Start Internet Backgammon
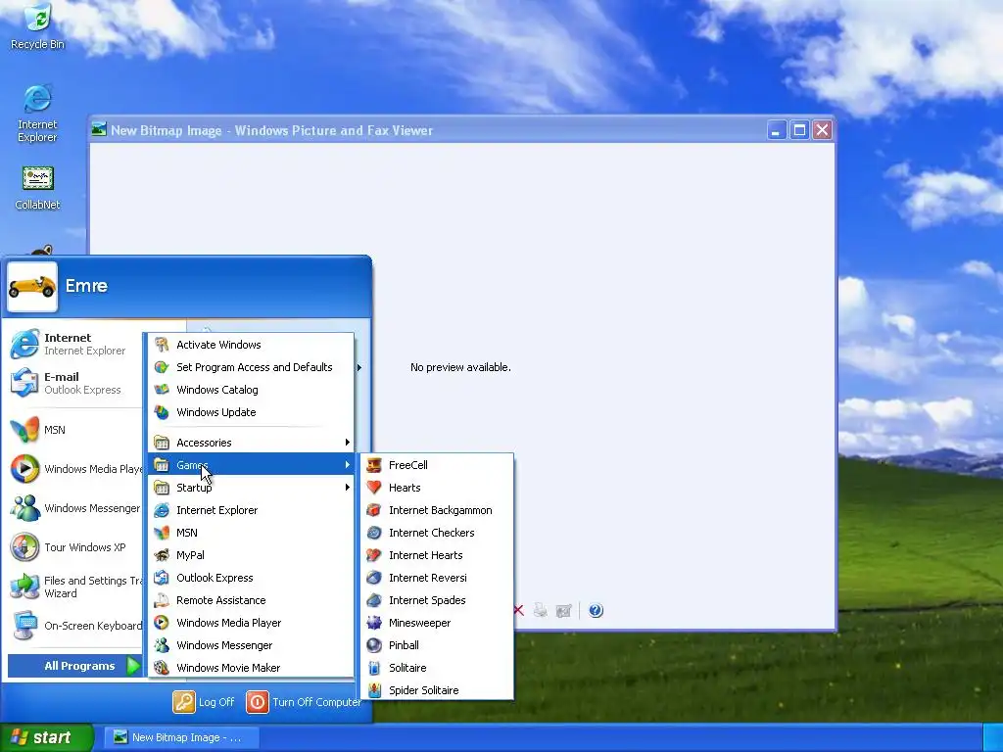The height and width of the screenshot is (752, 1003). [x=437, y=509]
